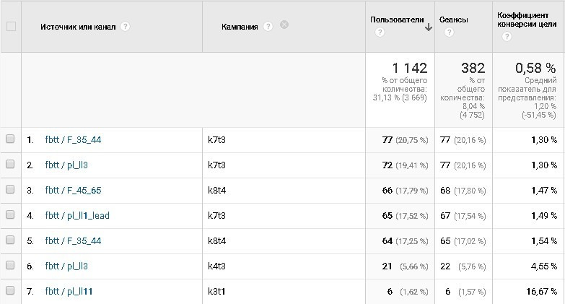Remove the Кампания dimension with the X icon
This screenshot has height=304, width=565.
point(284,25)
